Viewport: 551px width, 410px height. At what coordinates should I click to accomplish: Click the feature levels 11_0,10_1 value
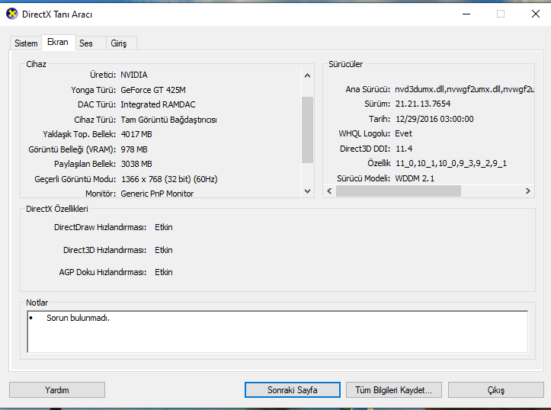451,163
